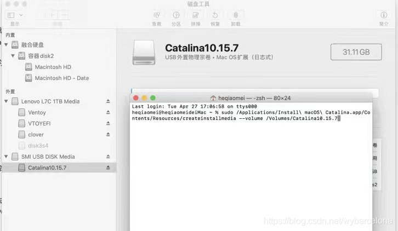Select Catalina10.15.7 volume in sidebar
Screen dimensions: 398x231
click(47, 168)
